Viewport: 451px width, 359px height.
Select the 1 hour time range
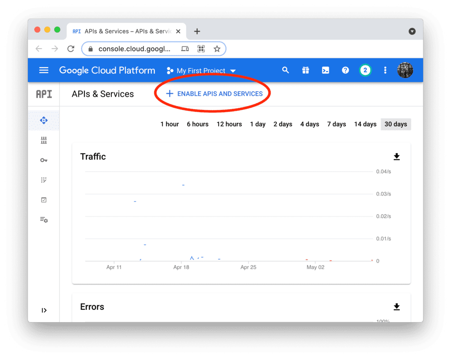[x=170, y=124]
